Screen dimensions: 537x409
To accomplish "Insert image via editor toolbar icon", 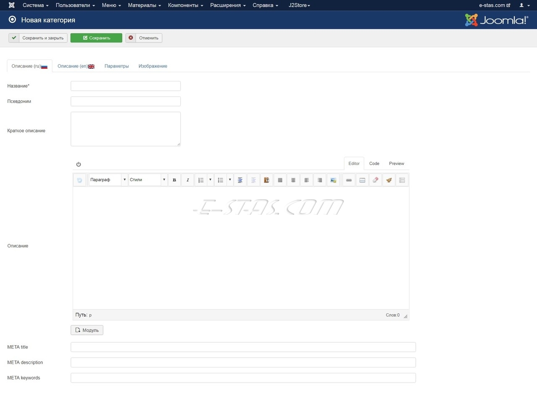I will click(x=333, y=180).
